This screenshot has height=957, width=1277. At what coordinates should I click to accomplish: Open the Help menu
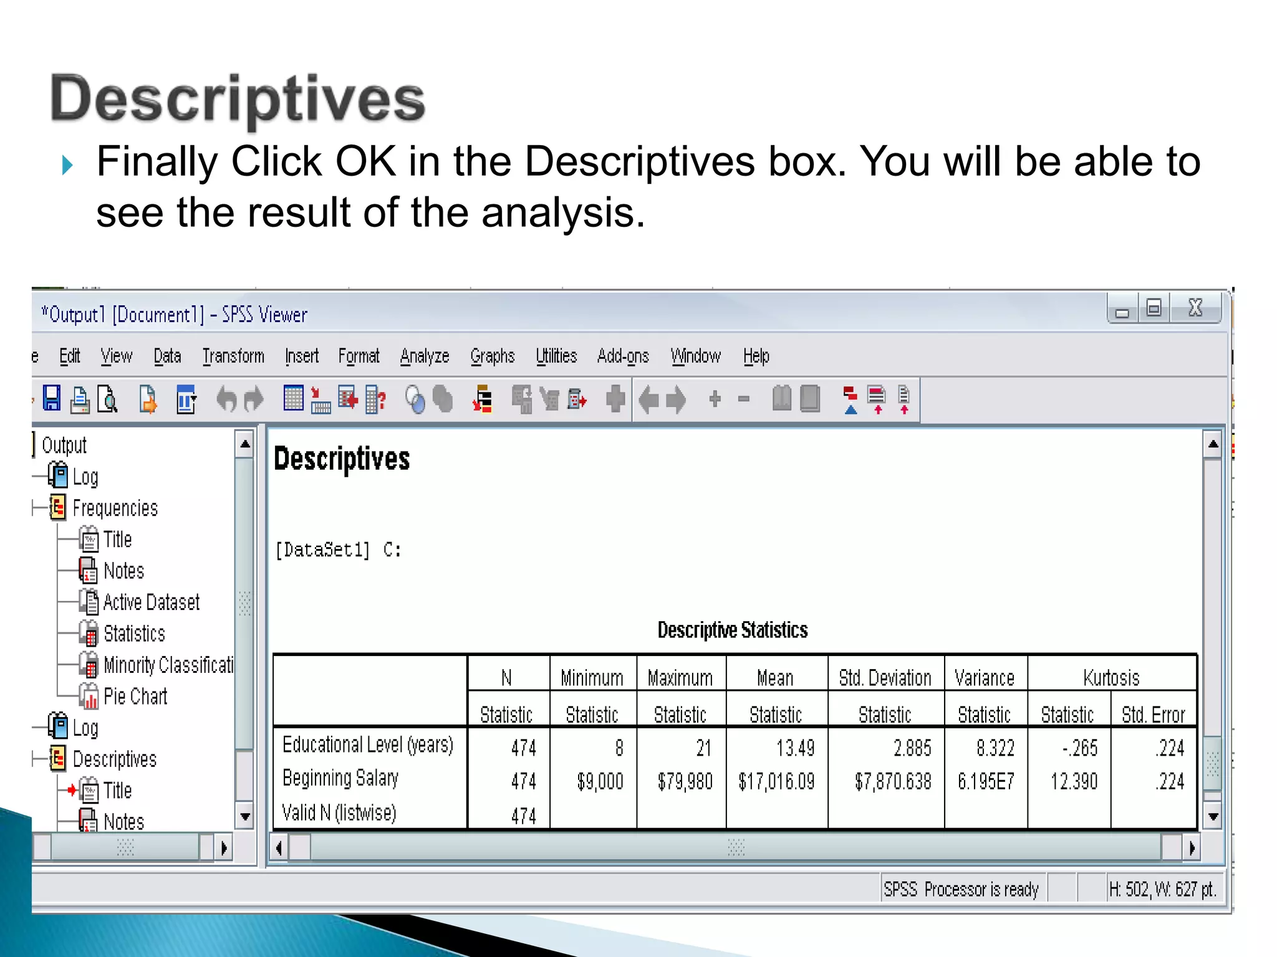[756, 356]
